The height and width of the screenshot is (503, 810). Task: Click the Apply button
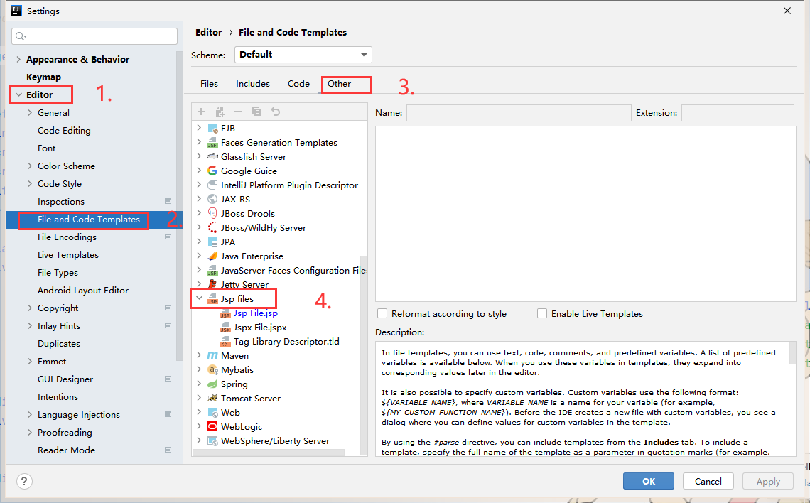(x=768, y=481)
